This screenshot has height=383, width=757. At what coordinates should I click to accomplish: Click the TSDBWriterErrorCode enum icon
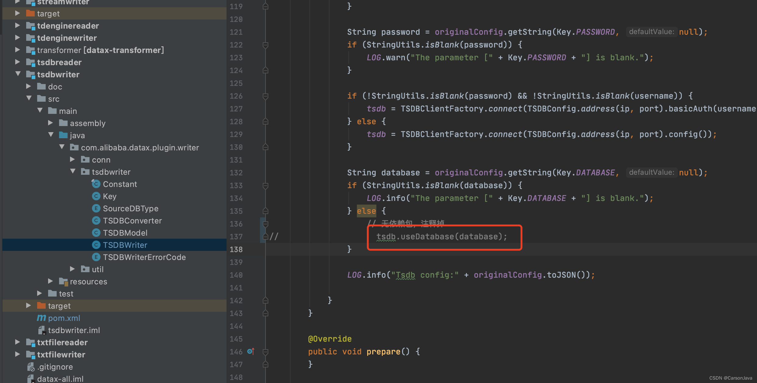[96, 257]
